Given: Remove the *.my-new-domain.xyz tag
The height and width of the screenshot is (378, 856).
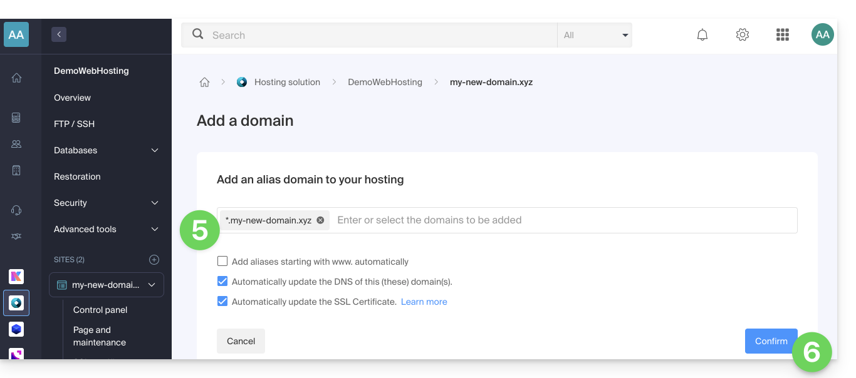Looking at the screenshot, I should (x=320, y=220).
